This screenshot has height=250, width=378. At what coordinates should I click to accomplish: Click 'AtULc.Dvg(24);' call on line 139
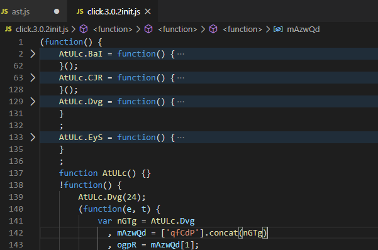[x=112, y=197]
